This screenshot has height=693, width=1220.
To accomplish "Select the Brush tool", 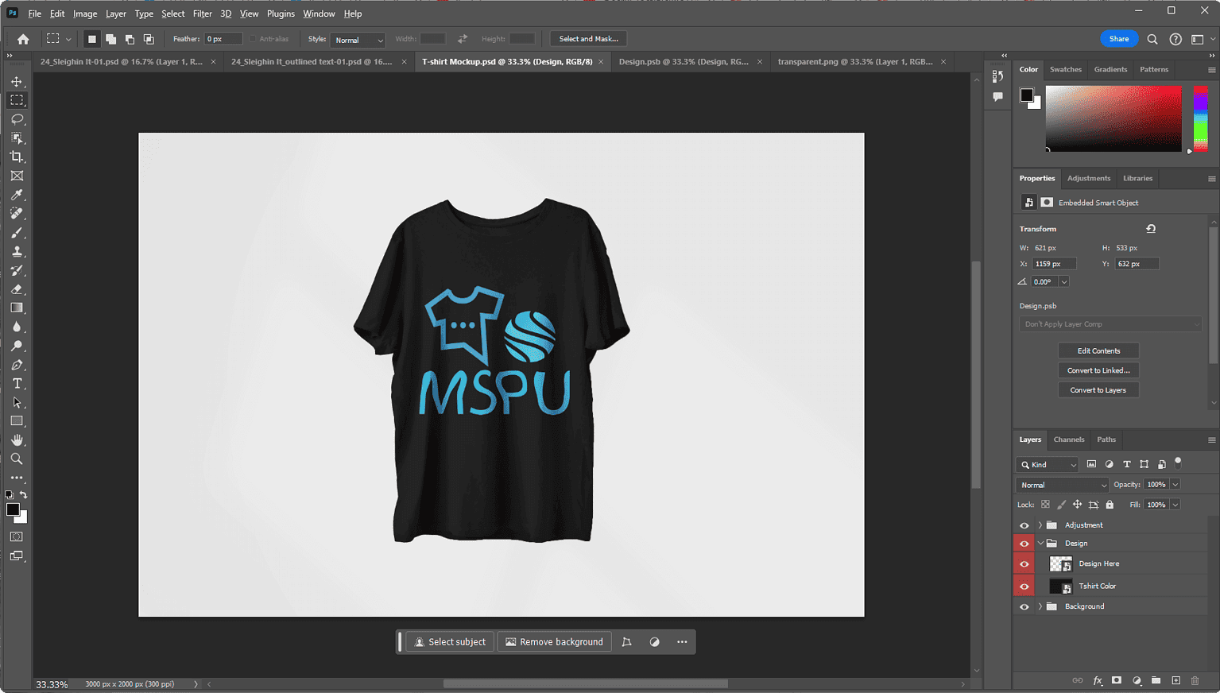I will click(x=17, y=233).
